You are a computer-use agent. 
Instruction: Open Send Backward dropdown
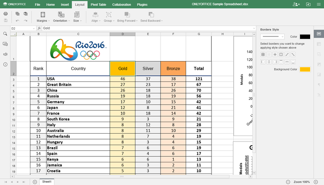click(151, 17)
